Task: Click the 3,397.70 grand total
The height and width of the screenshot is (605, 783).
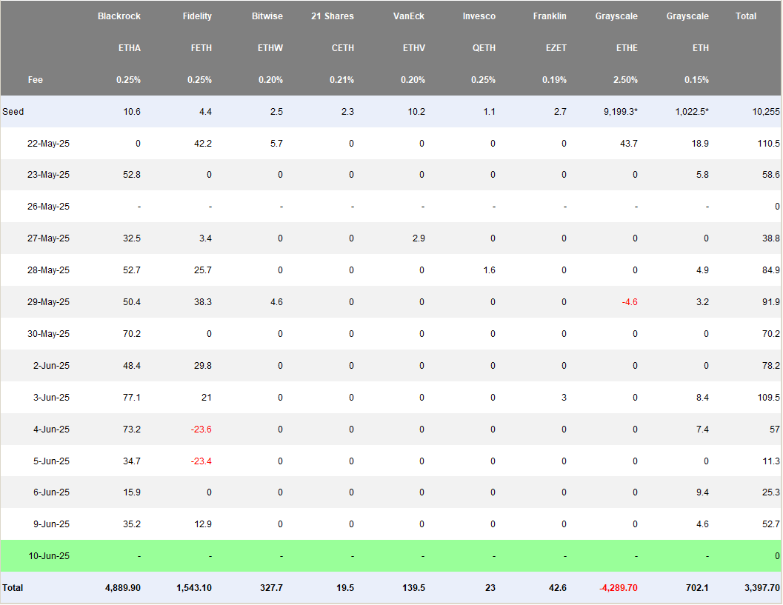Action: (x=762, y=588)
